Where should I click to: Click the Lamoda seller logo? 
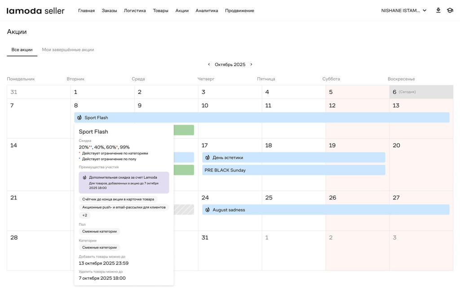pos(35,11)
